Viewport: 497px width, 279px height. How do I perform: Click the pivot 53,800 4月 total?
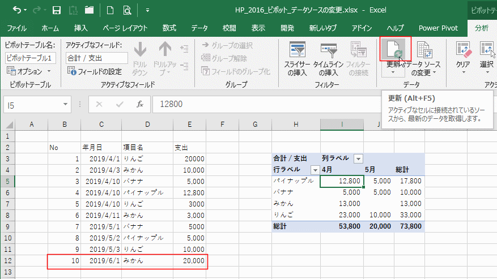click(342, 226)
